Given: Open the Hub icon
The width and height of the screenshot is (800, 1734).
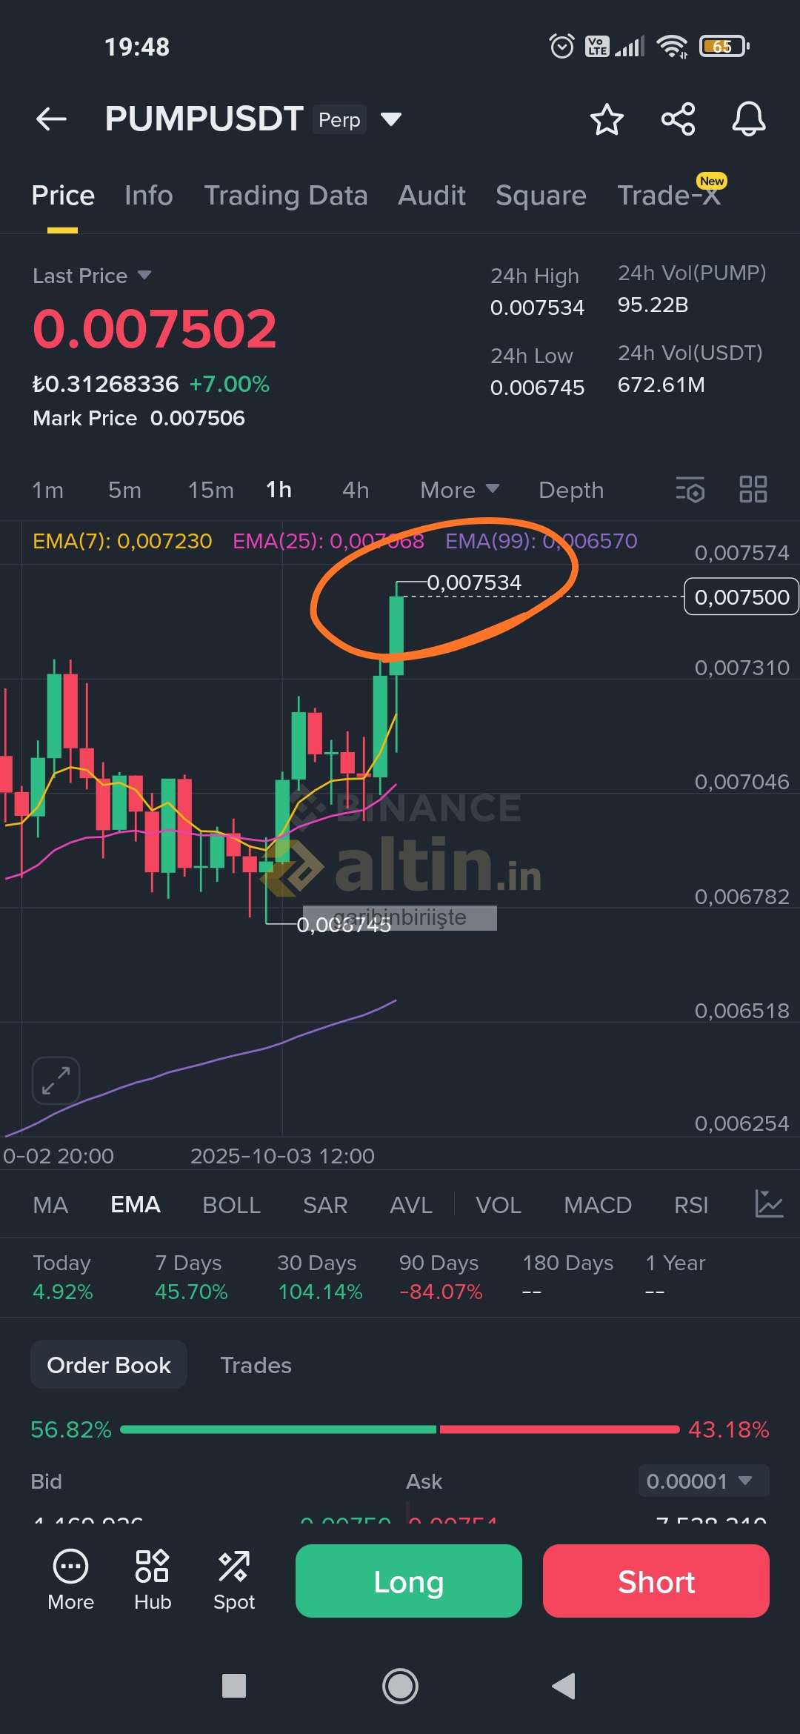Looking at the screenshot, I should point(153,1580).
